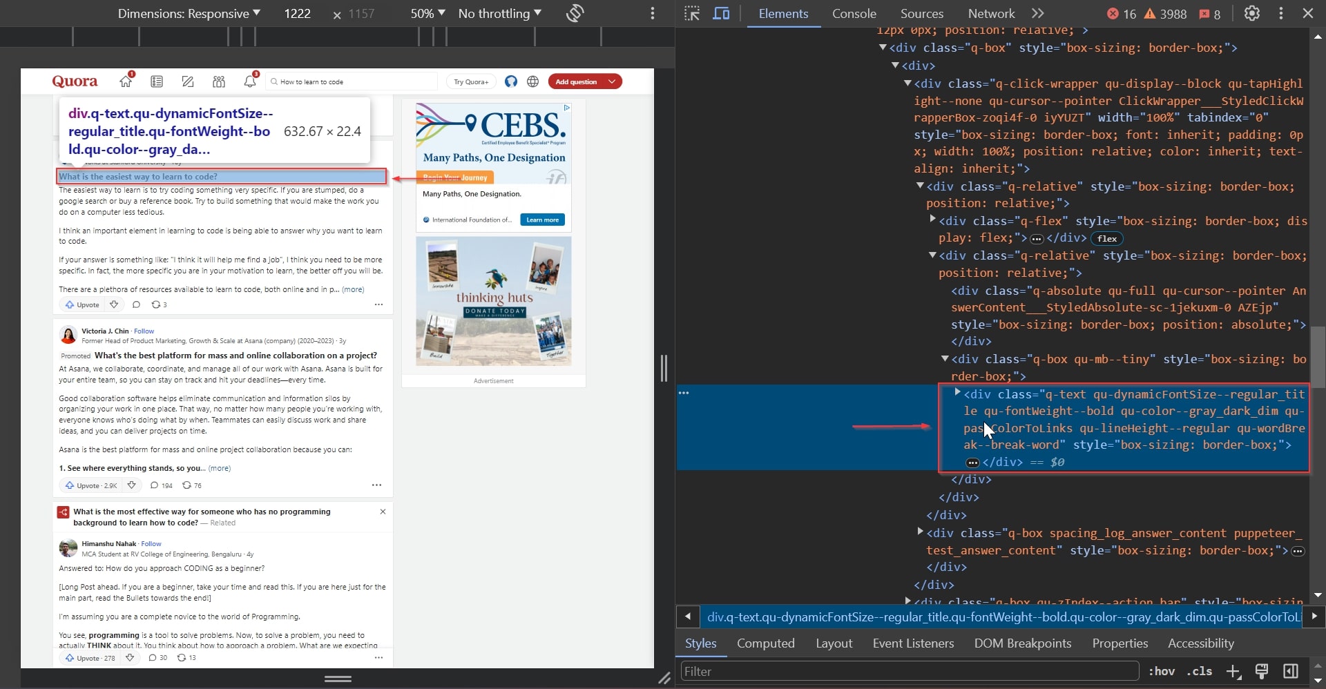This screenshot has height=689, width=1326.
Task: Toggle element classes with .cls
Action: pos(1200,670)
